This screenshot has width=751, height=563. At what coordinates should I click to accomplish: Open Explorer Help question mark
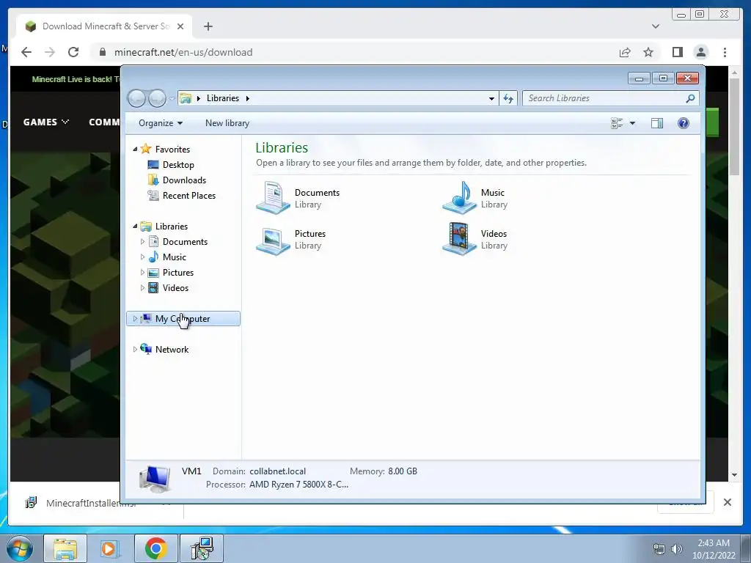click(684, 123)
